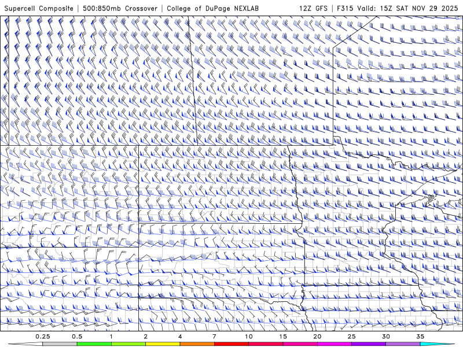Click the 20 label on the legend

coord(317,337)
